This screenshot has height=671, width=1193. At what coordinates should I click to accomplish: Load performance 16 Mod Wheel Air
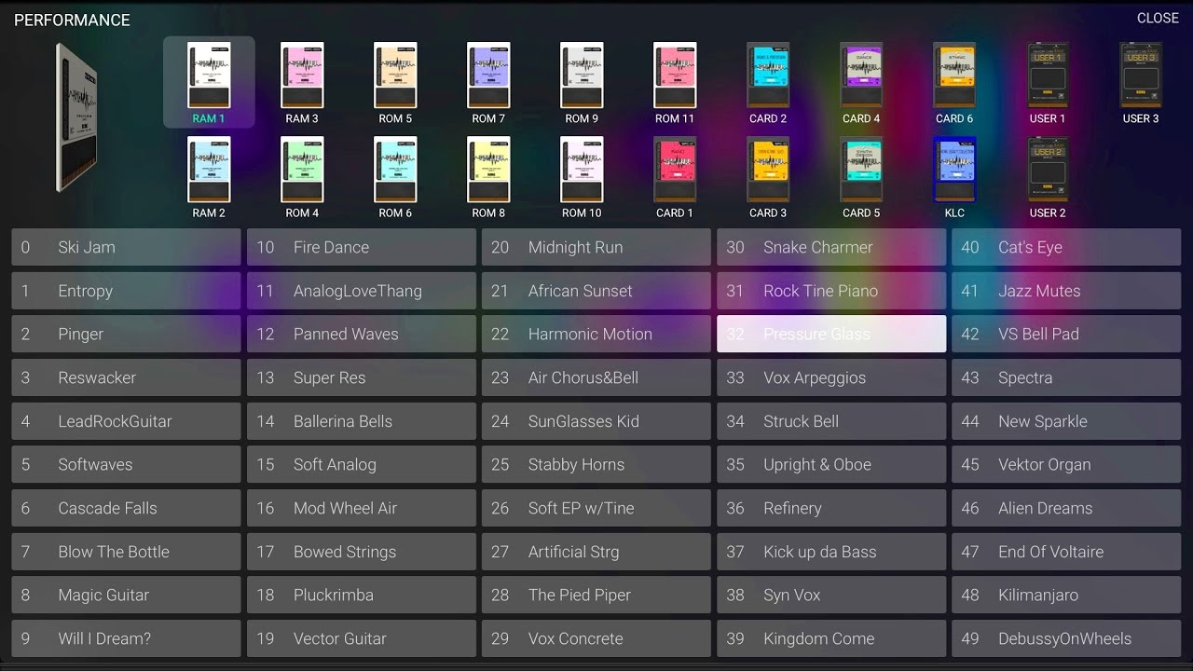point(362,508)
